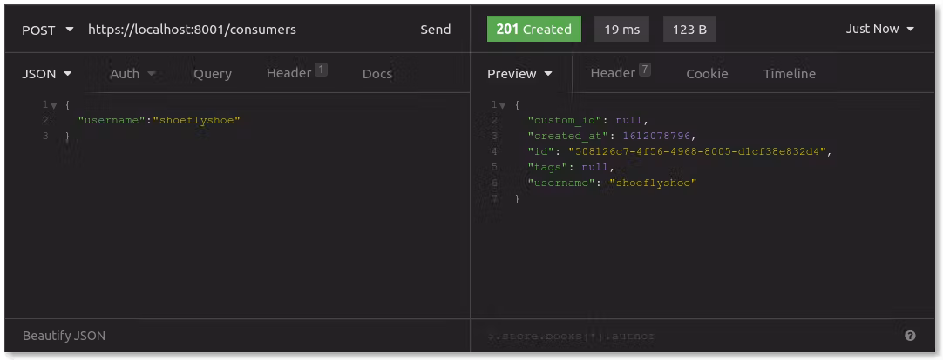Image resolution: width=943 pixels, height=360 pixels.
Task: Click the 123 B response size badge
Action: (x=689, y=30)
